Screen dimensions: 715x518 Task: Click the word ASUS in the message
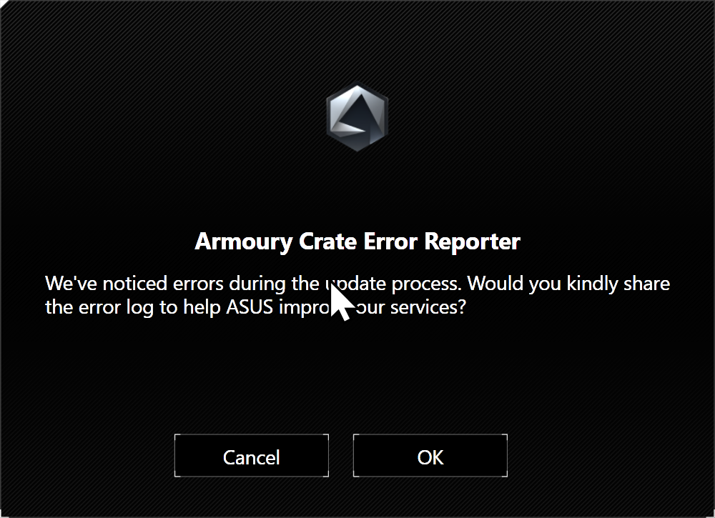(x=250, y=307)
